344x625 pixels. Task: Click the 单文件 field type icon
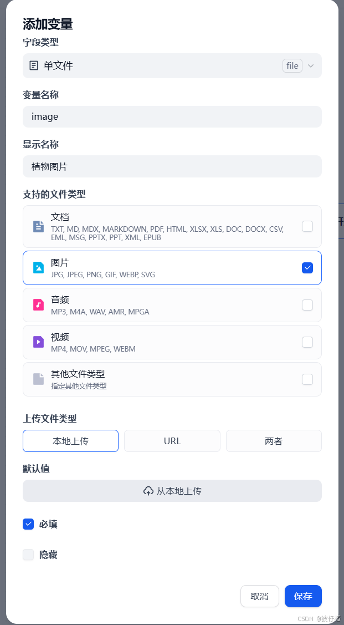pyautogui.click(x=33, y=65)
